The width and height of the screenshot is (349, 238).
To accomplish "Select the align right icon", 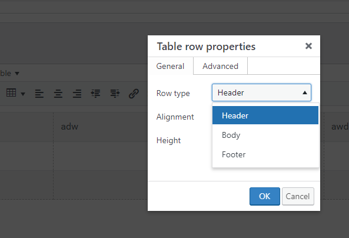I will [x=77, y=94].
